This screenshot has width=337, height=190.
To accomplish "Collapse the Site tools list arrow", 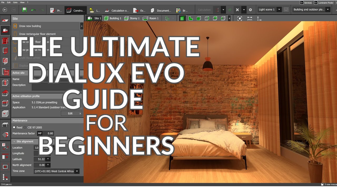I will 82,26.
